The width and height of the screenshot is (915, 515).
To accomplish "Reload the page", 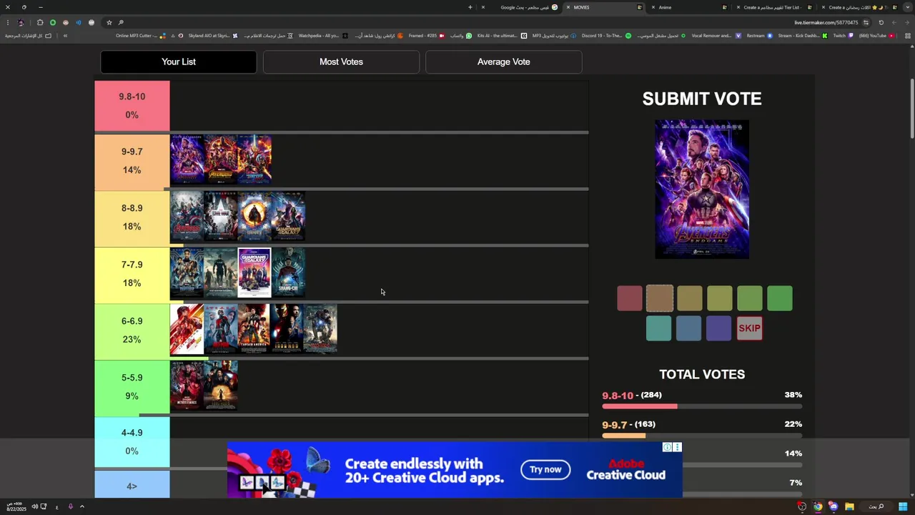I will [x=881, y=22].
